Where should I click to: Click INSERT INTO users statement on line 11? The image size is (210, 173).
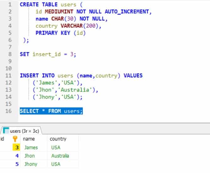coord(81,76)
